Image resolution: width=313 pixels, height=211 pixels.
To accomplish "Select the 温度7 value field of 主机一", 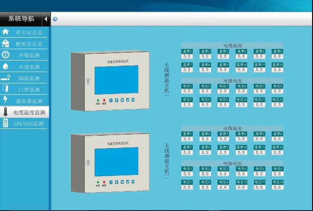I will [x=187, y=70].
